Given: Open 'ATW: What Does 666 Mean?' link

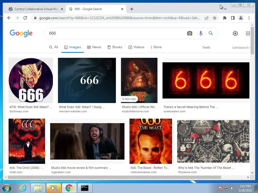Looking at the screenshot, I should pyautogui.click(x=30, y=107).
